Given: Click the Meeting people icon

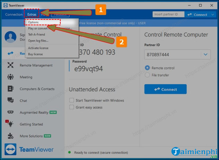Looking at the screenshot, I should point(10,77).
